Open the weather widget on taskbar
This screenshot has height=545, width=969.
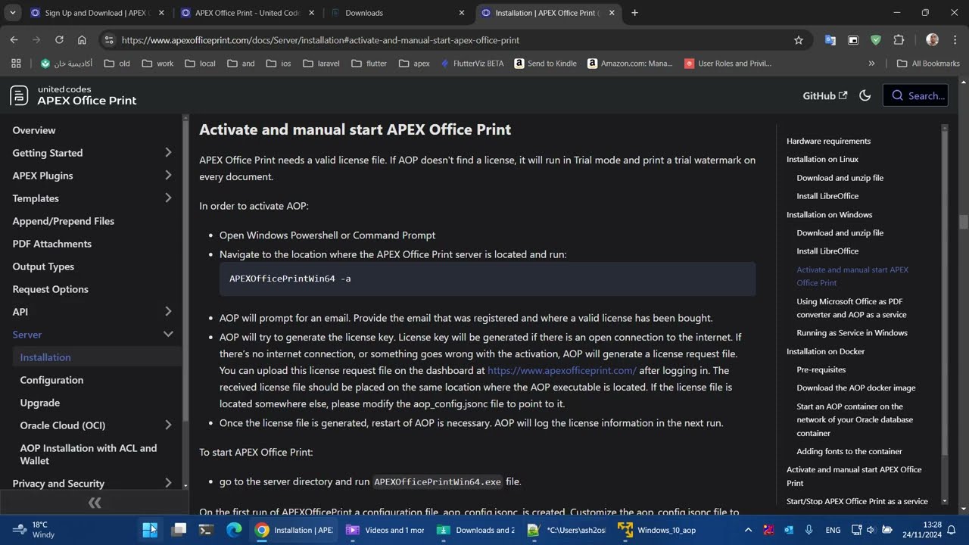[x=34, y=529]
